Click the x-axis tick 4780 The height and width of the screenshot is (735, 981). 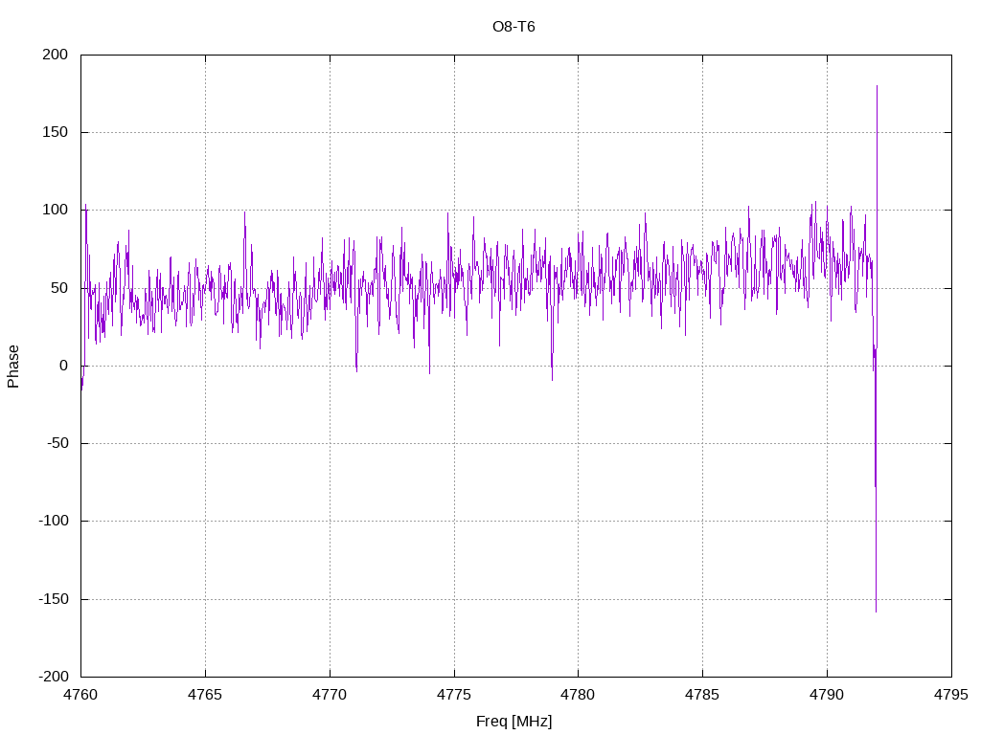coord(578,695)
